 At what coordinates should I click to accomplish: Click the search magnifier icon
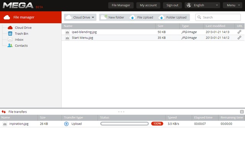coord(199,17)
